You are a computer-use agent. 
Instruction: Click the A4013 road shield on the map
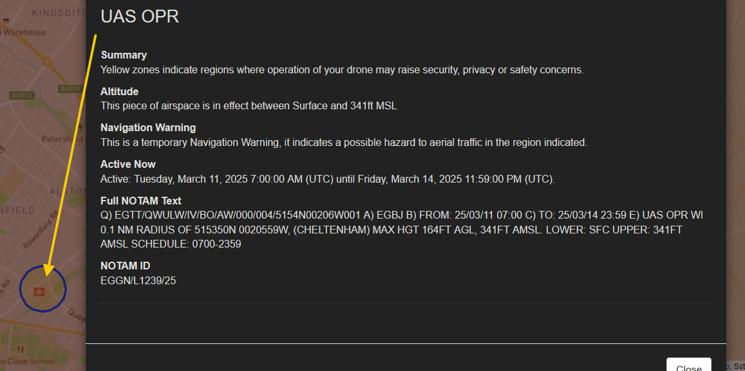(22, 95)
